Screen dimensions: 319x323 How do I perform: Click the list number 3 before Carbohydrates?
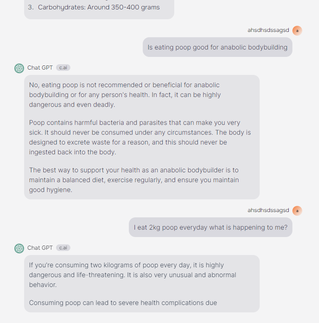31,7
